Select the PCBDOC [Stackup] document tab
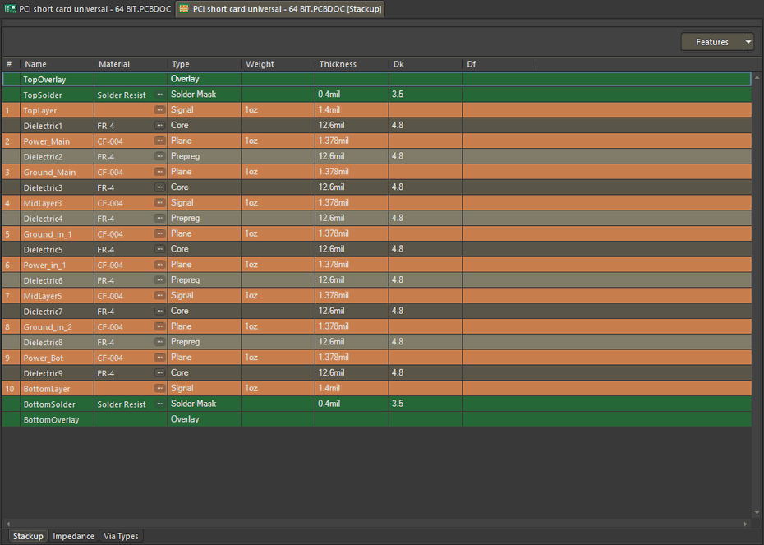This screenshot has width=764, height=545. pos(280,9)
